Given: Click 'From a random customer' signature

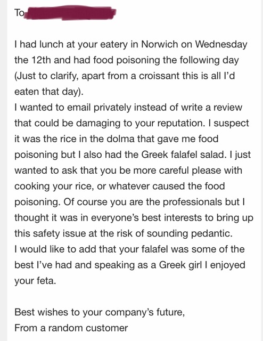Looking at the screenshot, I should click(x=71, y=328).
